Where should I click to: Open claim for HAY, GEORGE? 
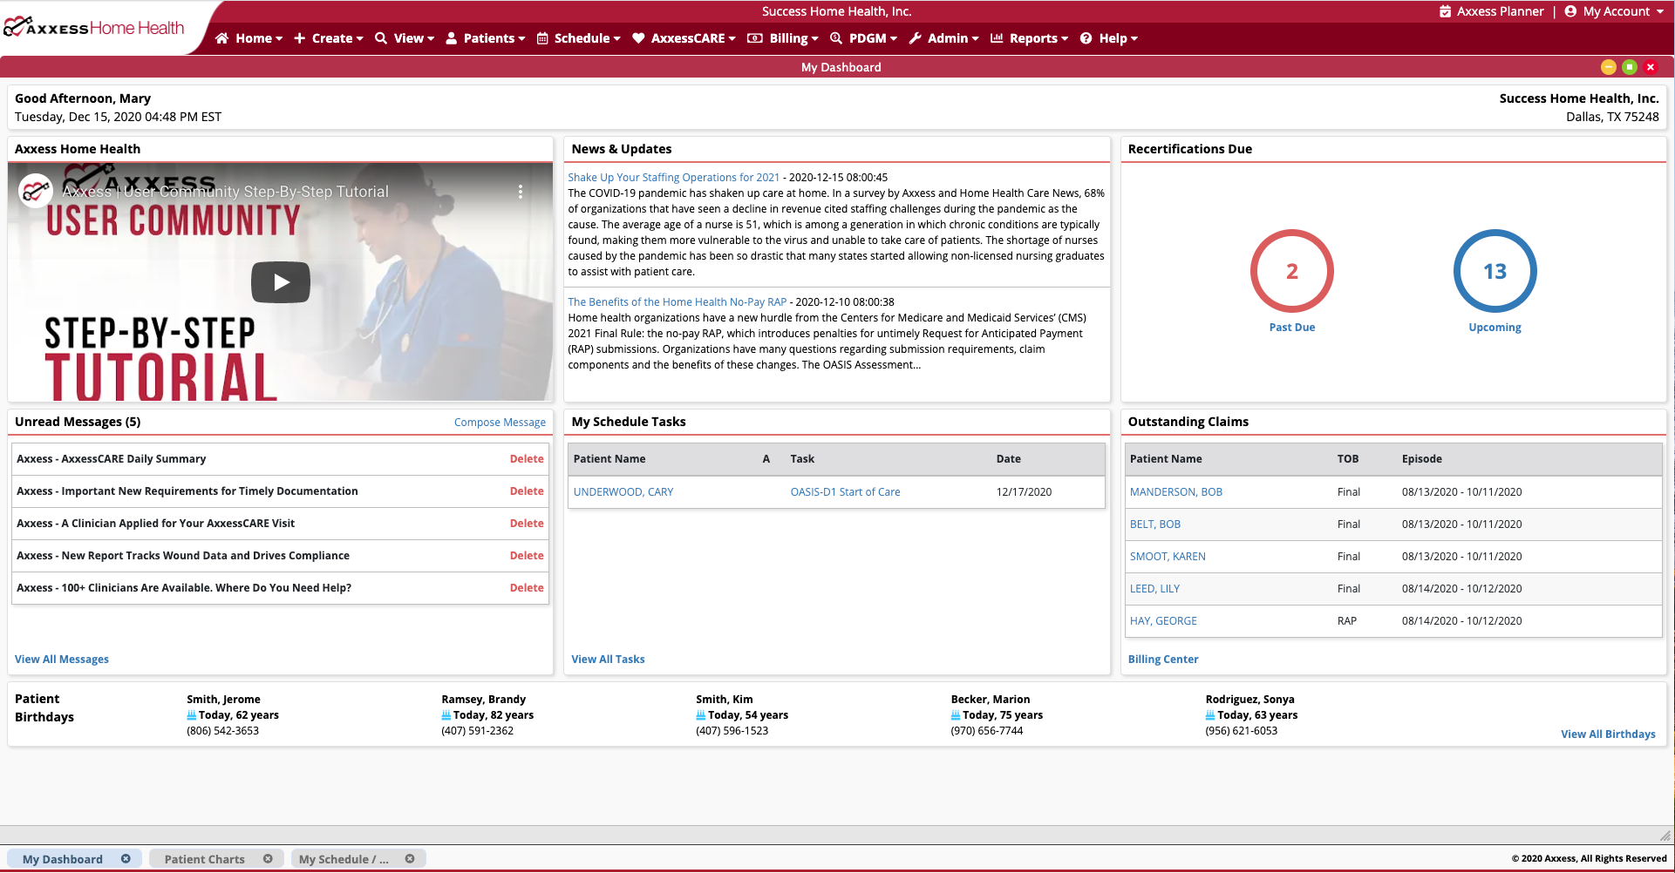(1163, 621)
